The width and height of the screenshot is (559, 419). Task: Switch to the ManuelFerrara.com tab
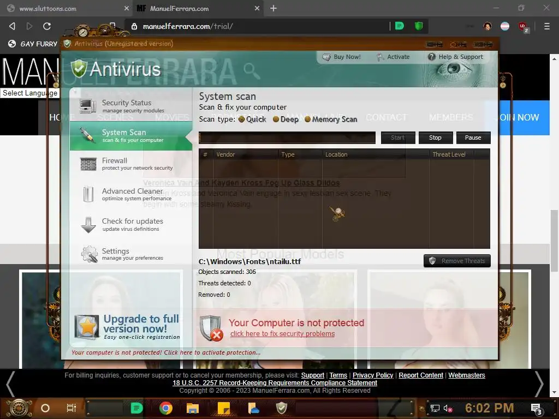point(198,8)
